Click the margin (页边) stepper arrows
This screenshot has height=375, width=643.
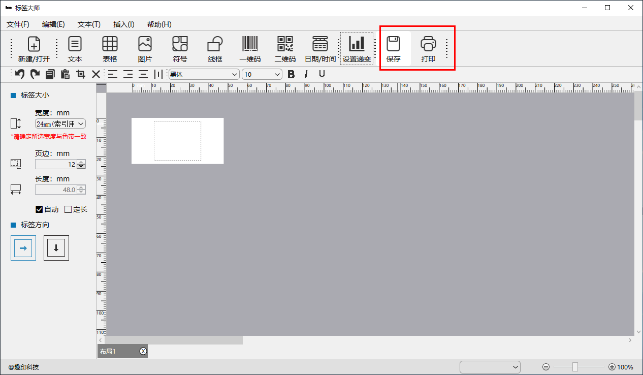(x=81, y=164)
